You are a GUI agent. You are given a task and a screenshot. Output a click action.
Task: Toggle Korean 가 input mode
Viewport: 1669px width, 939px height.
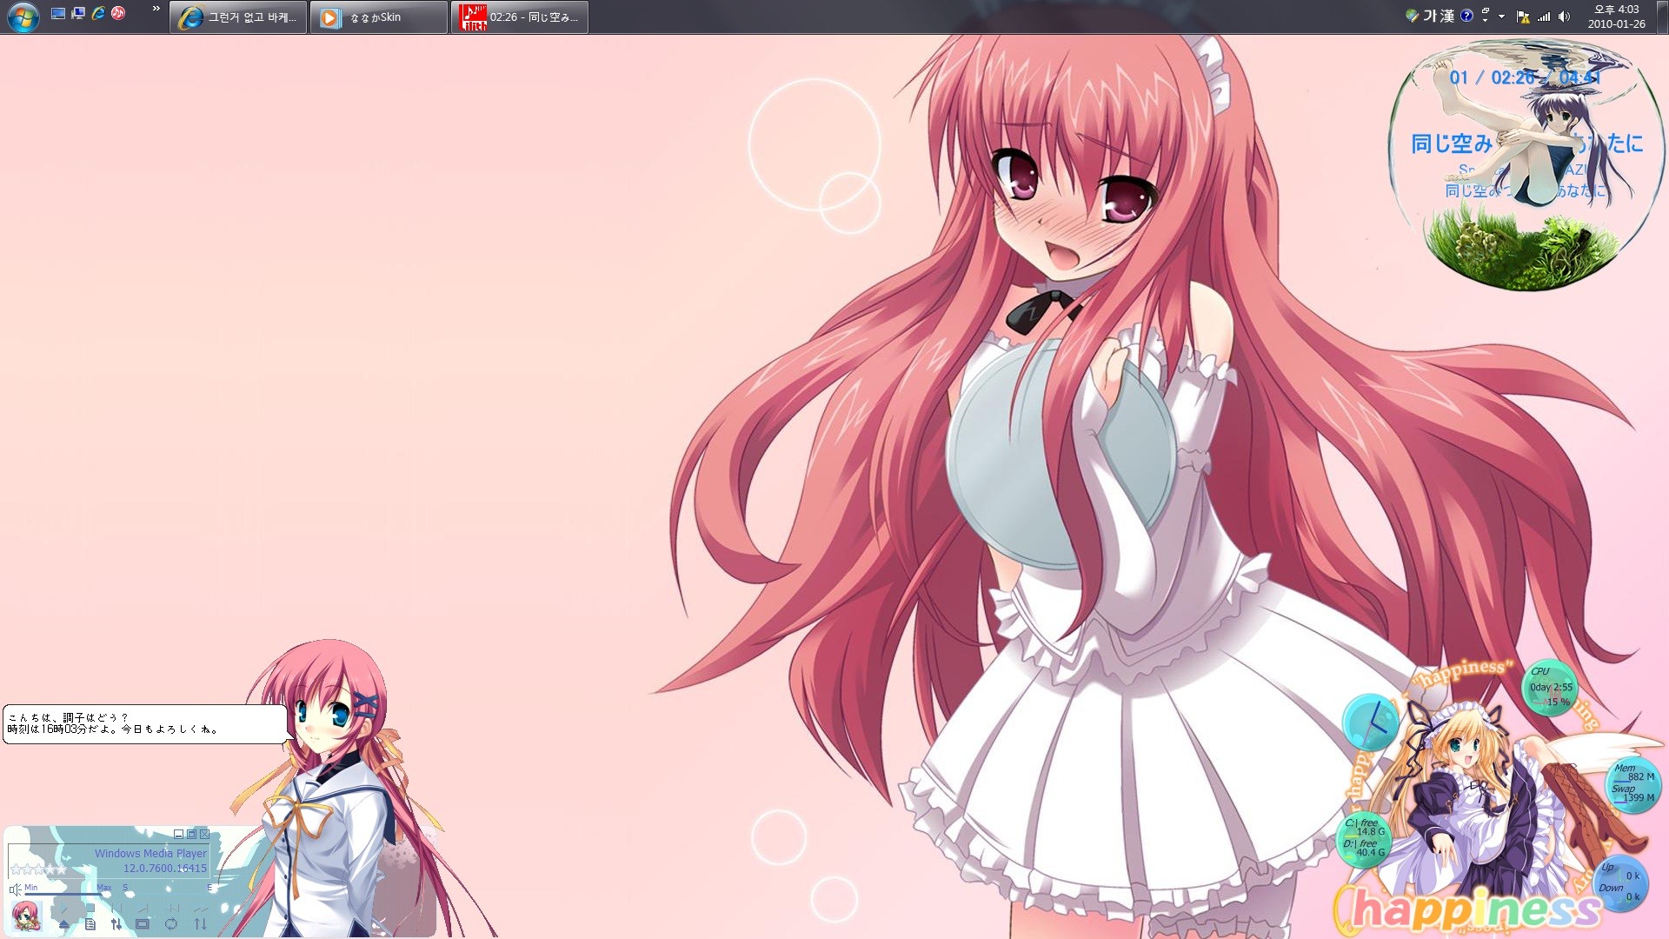(x=1430, y=16)
